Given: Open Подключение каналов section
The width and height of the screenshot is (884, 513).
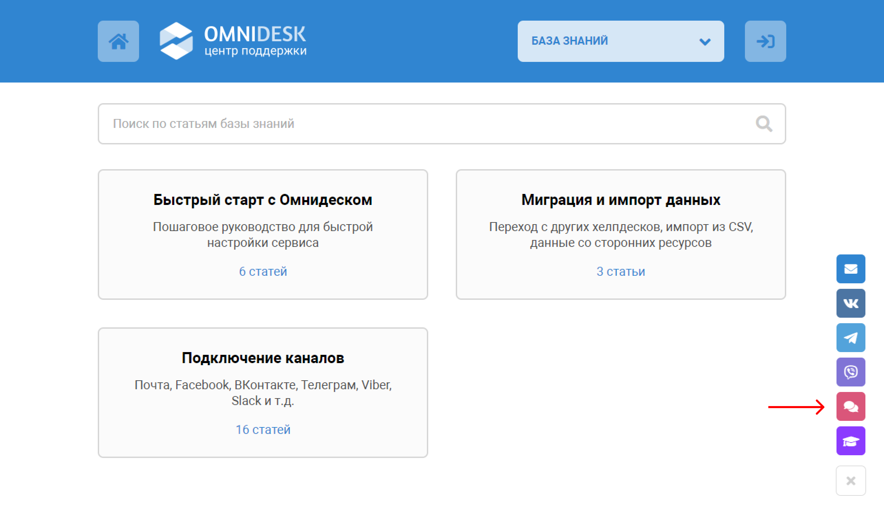Looking at the screenshot, I should (263, 358).
